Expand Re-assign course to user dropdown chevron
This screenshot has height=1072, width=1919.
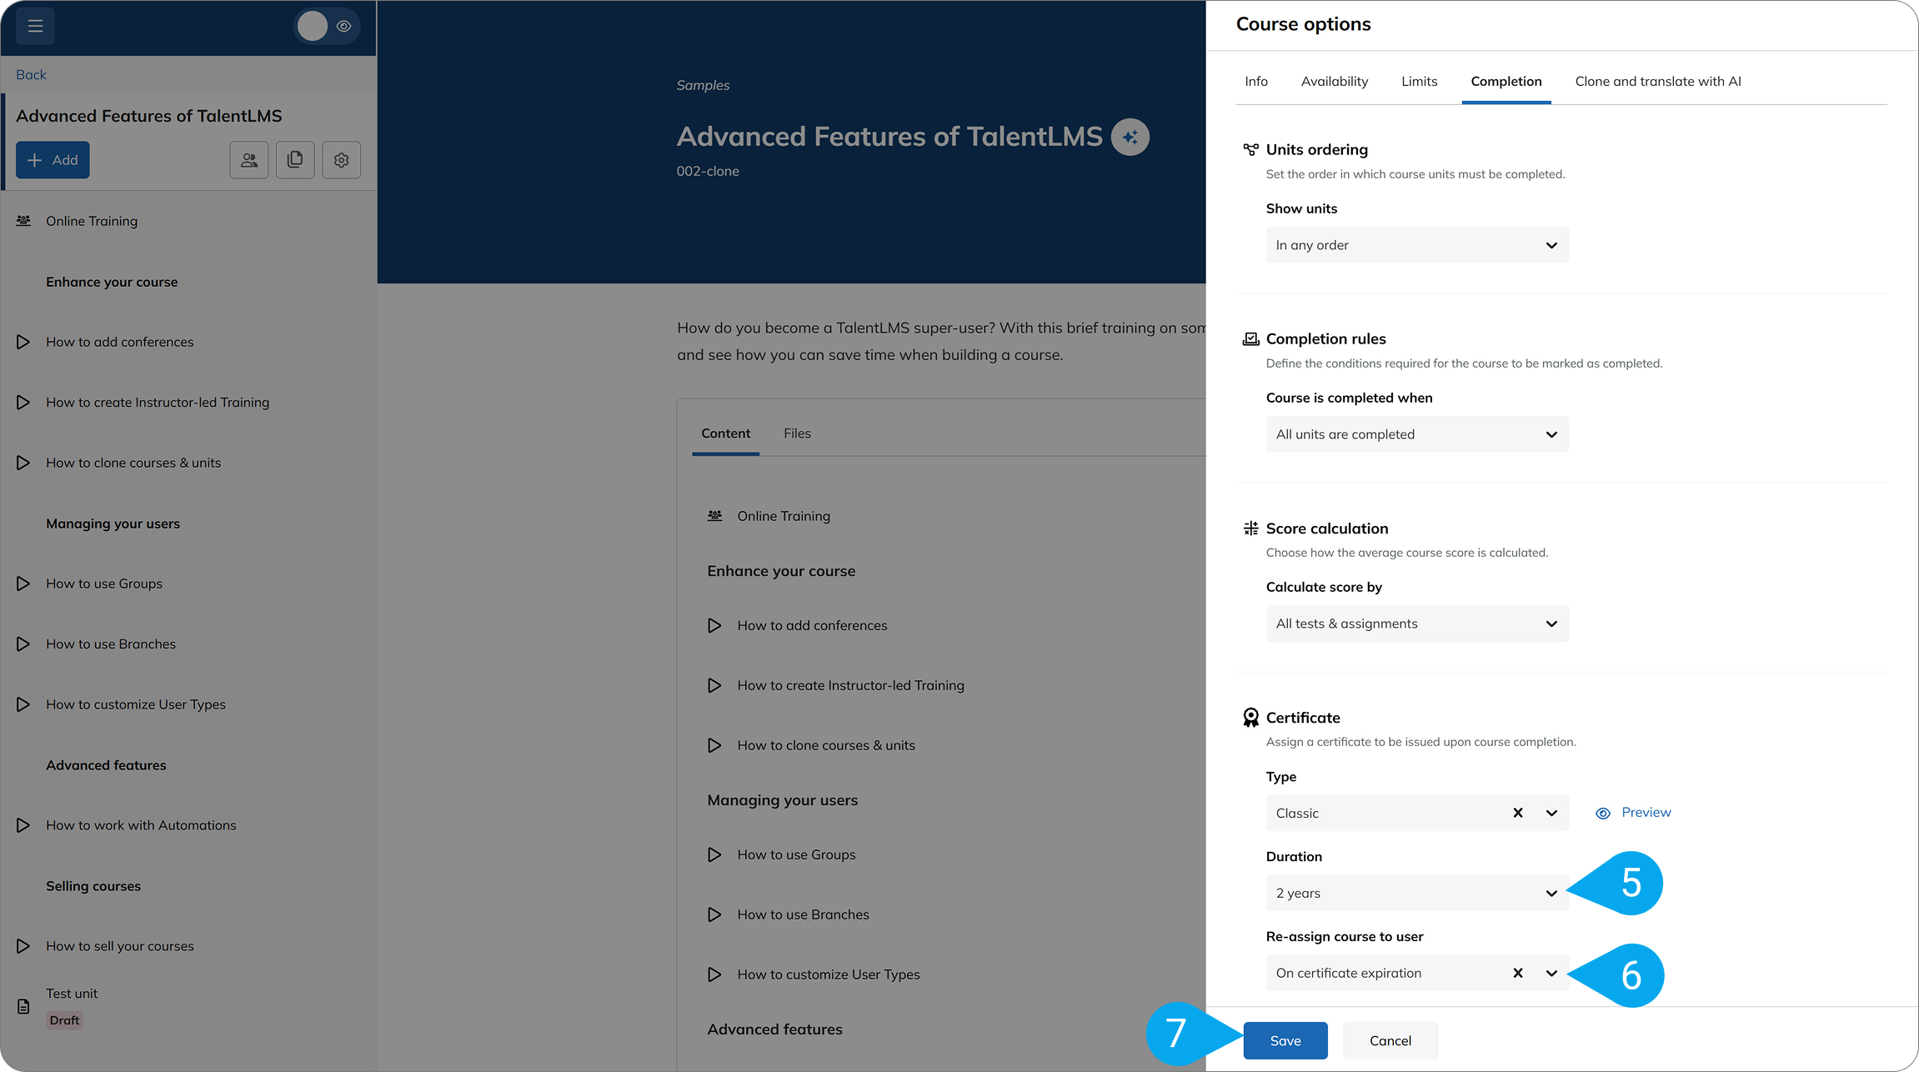tap(1551, 973)
